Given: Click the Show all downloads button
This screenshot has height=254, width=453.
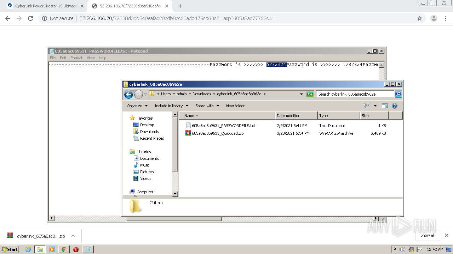Looking at the screenshot, I should [428, 235].
